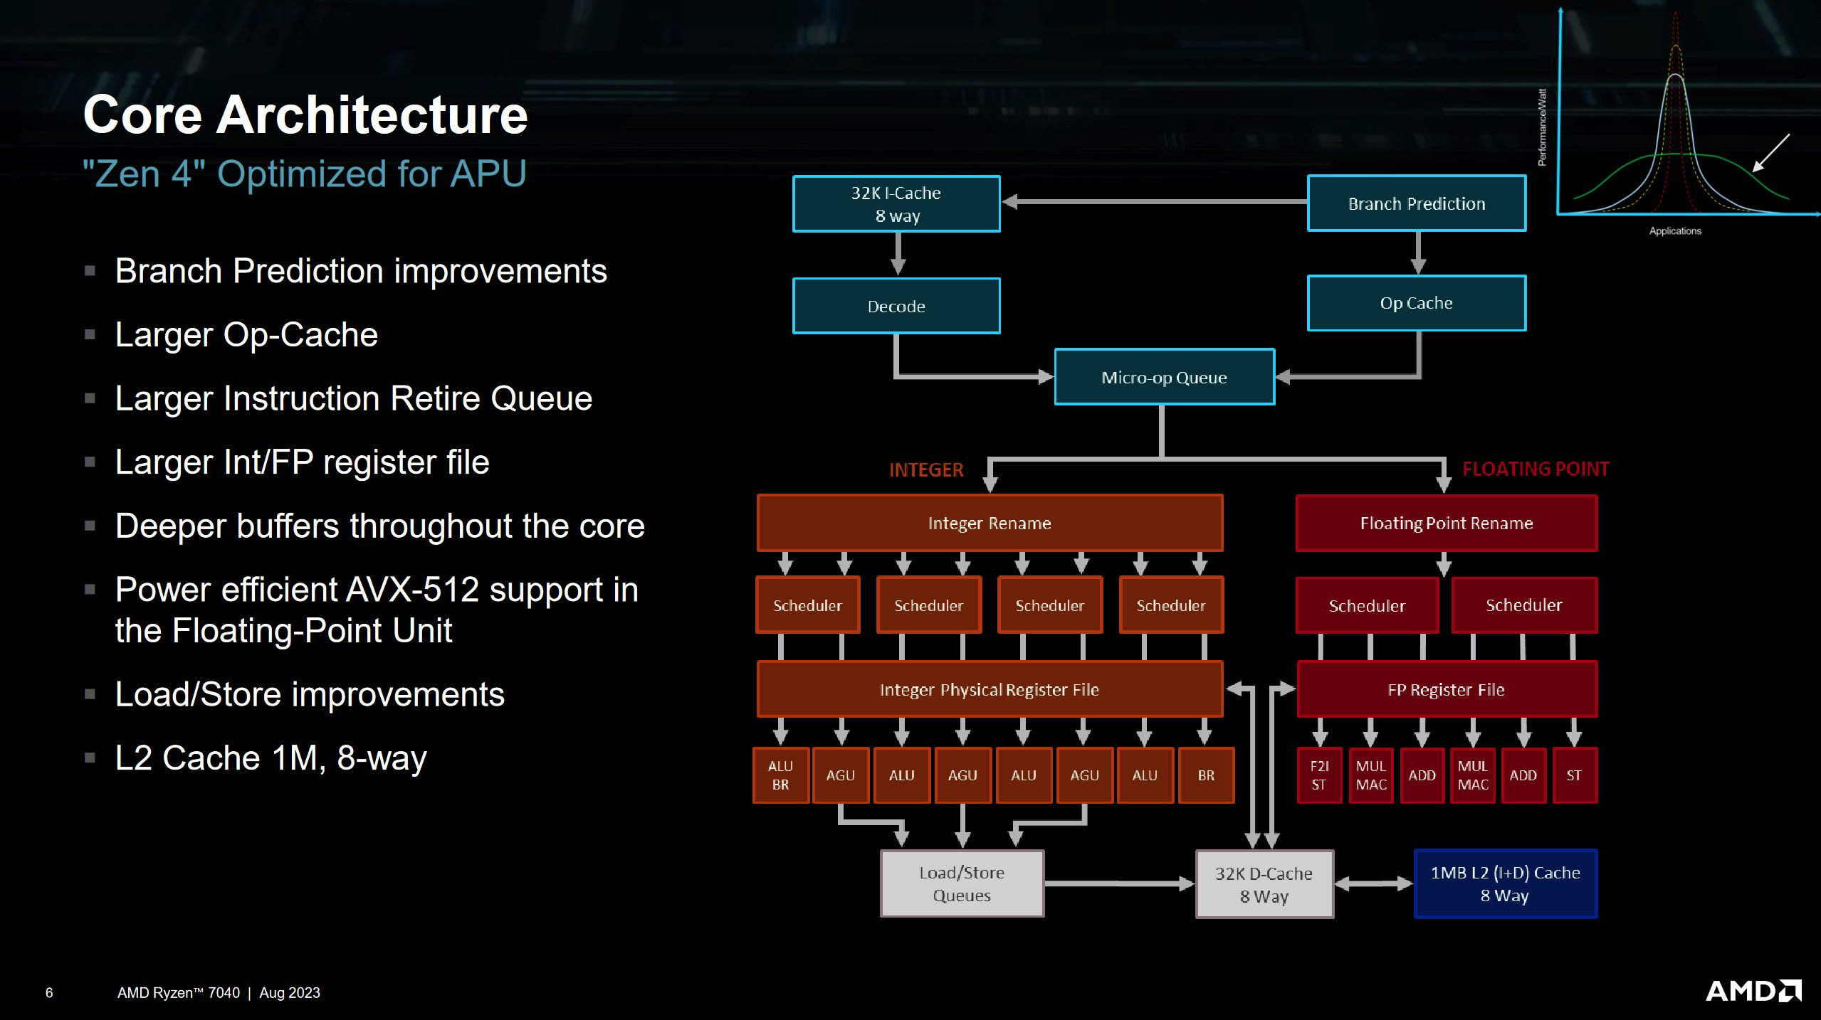This screenshot has width=1821, height=1020.
Task: Click the Micro-op Queue box
Action: (x=1164, y=378)
